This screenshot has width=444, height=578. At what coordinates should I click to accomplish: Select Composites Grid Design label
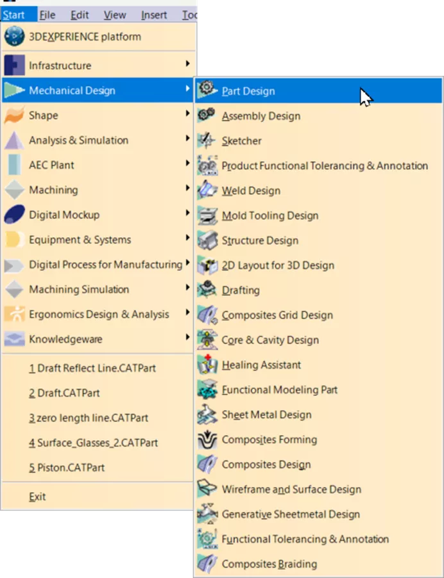point(277,315)
